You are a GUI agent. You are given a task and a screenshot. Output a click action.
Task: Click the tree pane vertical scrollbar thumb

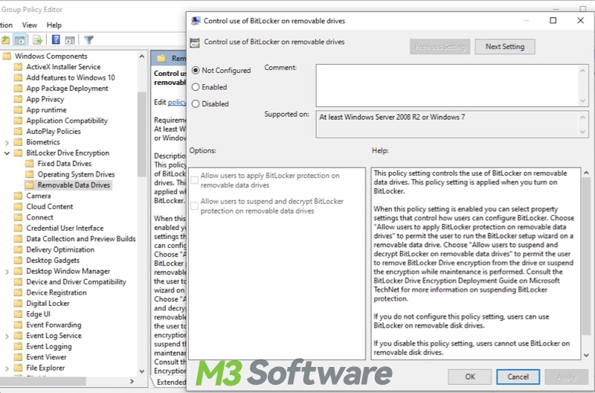142,135
